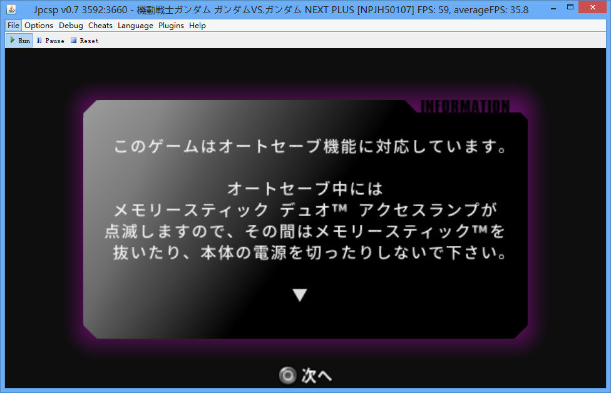Close the Jpcsp window

click(592, 7)
